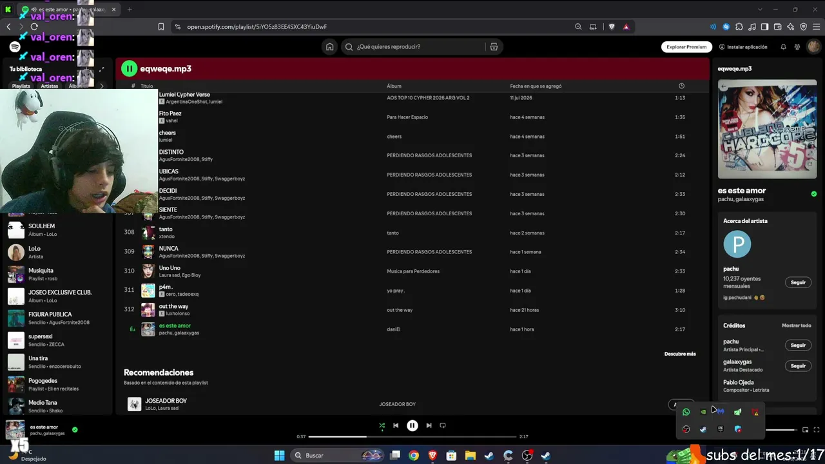Click the Brave Shields lion icon
This screenshot has height=464, width=825.
point(612,26)
